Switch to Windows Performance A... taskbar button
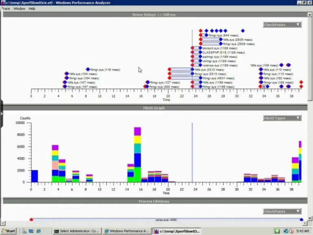This screenshot has width=313, height=235. point(127,231)
